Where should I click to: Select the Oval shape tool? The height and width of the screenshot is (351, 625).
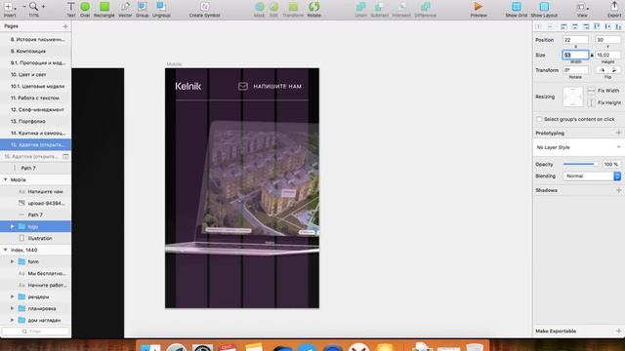pos(85,10)
